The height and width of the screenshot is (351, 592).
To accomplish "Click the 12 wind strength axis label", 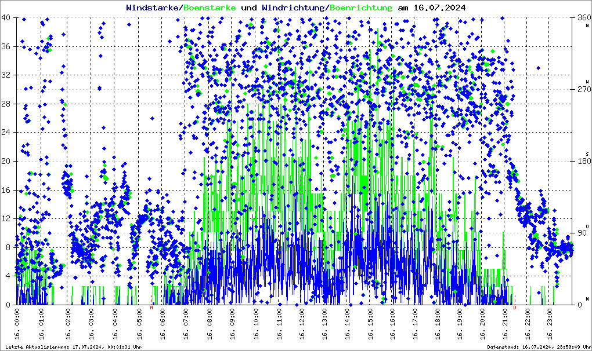I will coord(6,218).
